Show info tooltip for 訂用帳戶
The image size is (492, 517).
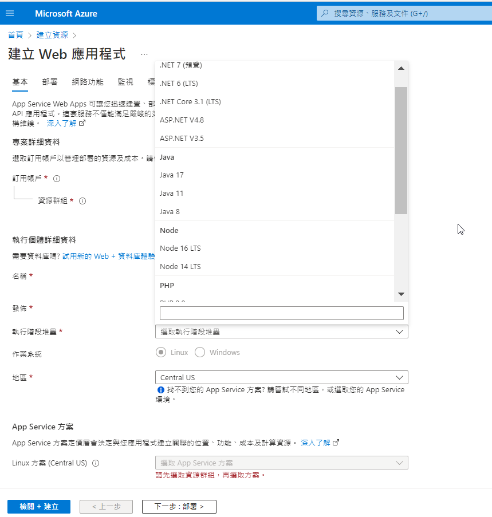click(x=57, y=179)
